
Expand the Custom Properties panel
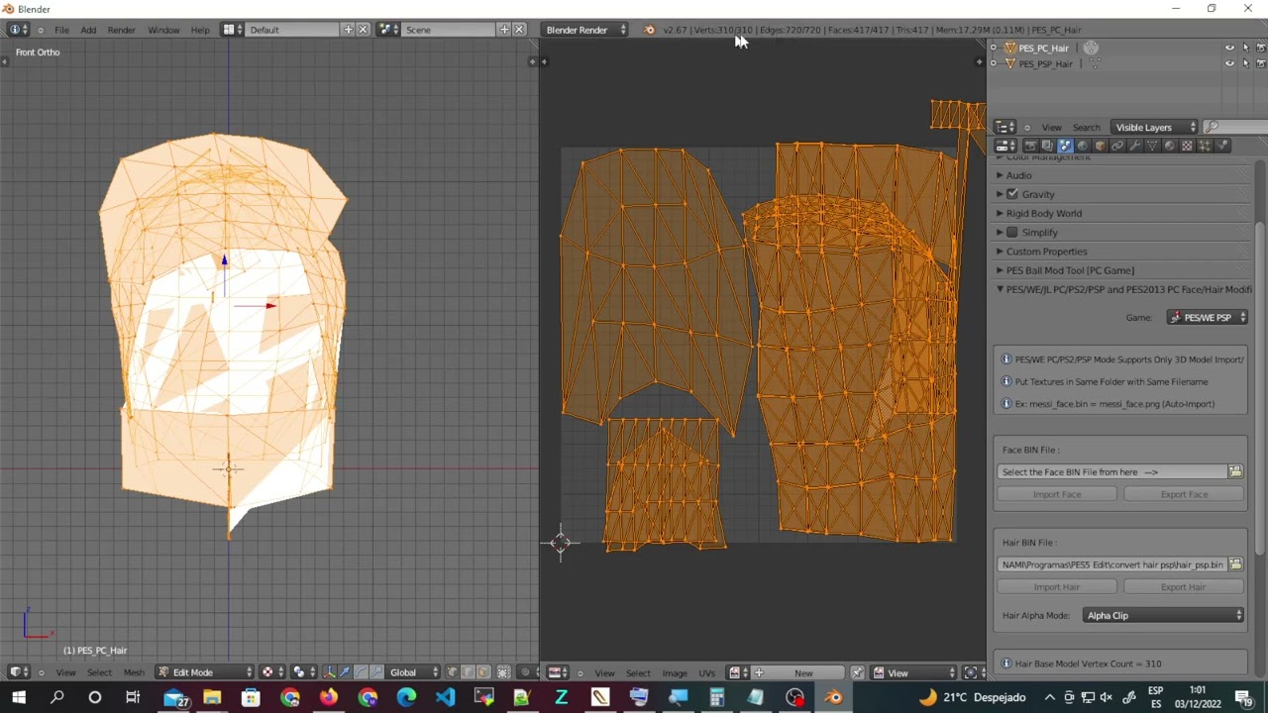point(1046,252)
